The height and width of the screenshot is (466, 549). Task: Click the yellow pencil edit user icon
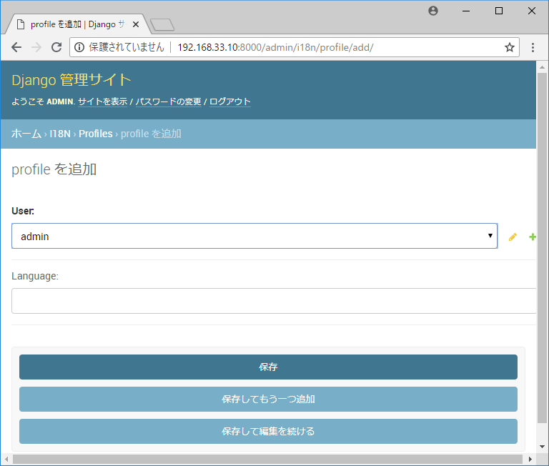coord(512,237)
